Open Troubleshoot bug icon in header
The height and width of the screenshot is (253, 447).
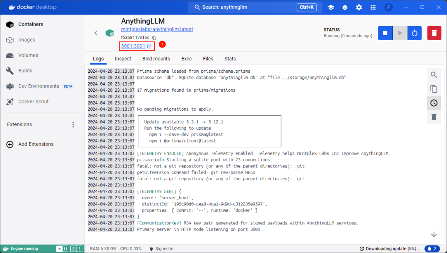coord(345,7)
